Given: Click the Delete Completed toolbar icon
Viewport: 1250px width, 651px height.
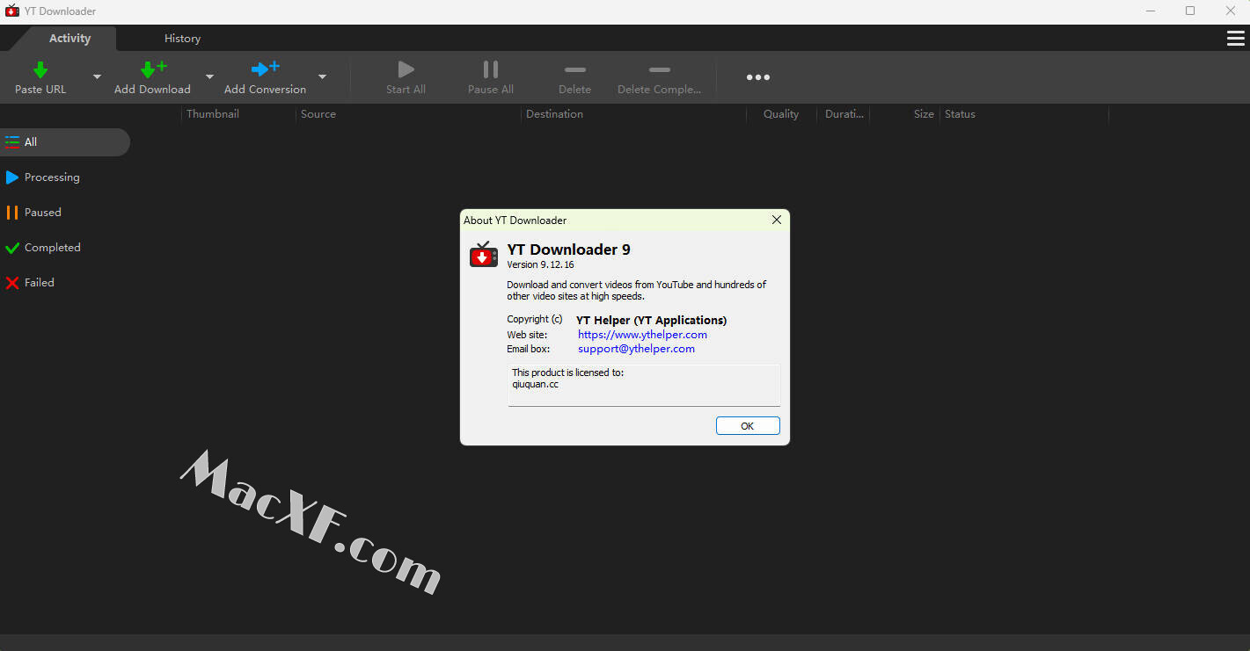Looking at the screenshot, I should [x=660, y=69].
